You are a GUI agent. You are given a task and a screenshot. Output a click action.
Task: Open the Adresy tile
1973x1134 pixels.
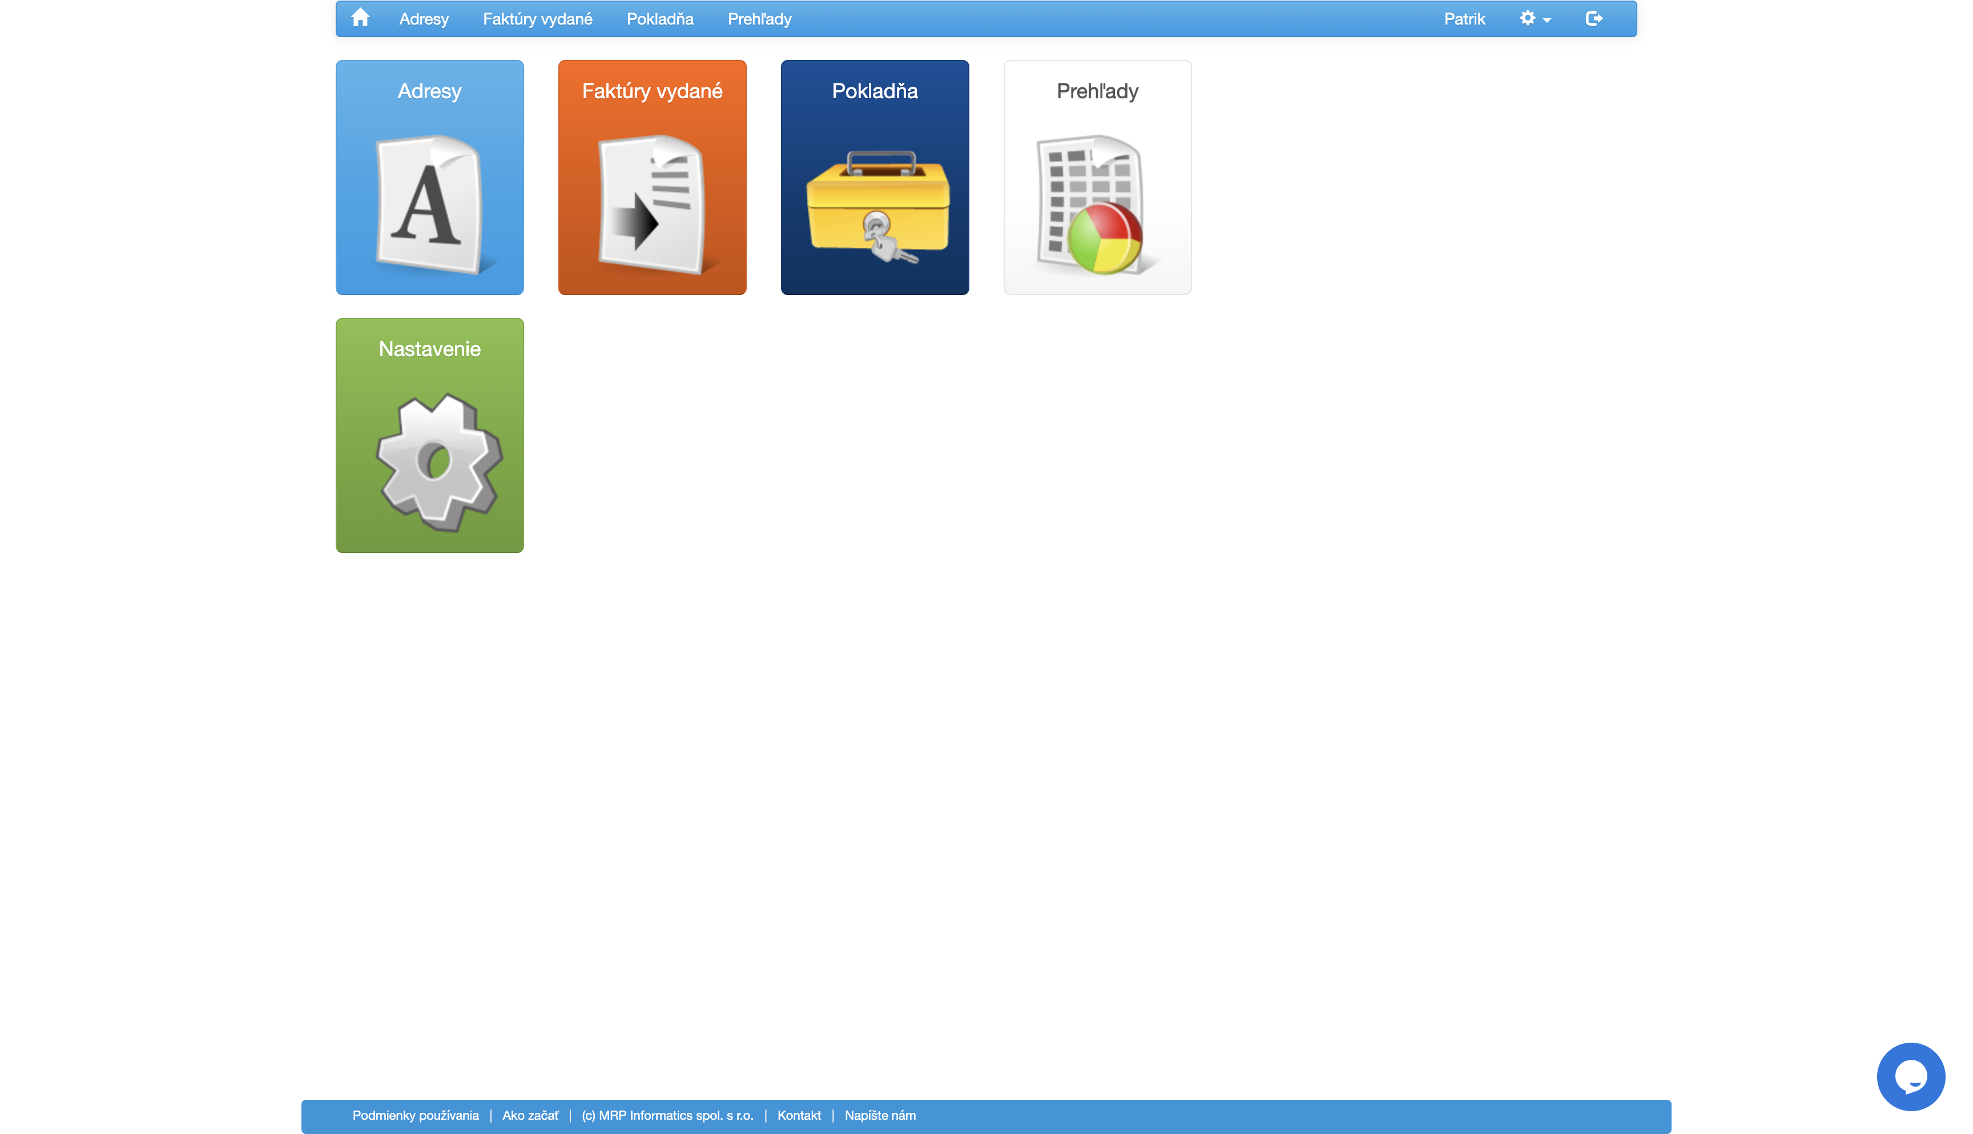[429, 177]
